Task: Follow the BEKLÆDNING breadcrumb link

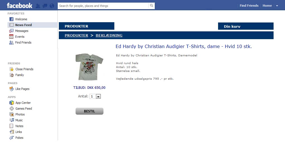Action: pyautogui.click(x=109, y=36)
